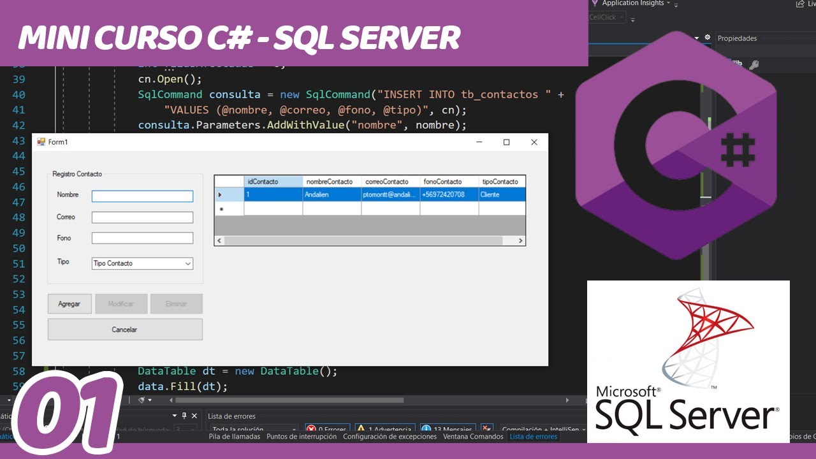Maximize the Form1 window

tap(506, 142)
